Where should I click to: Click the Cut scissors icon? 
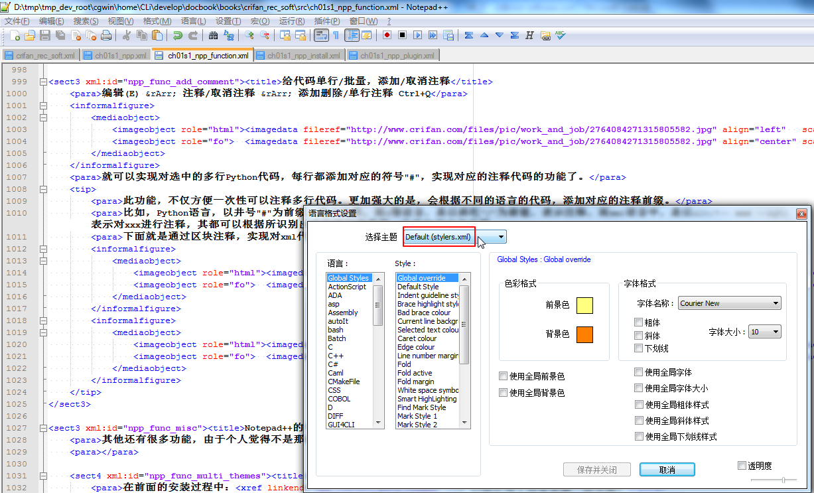click(126, 35)
